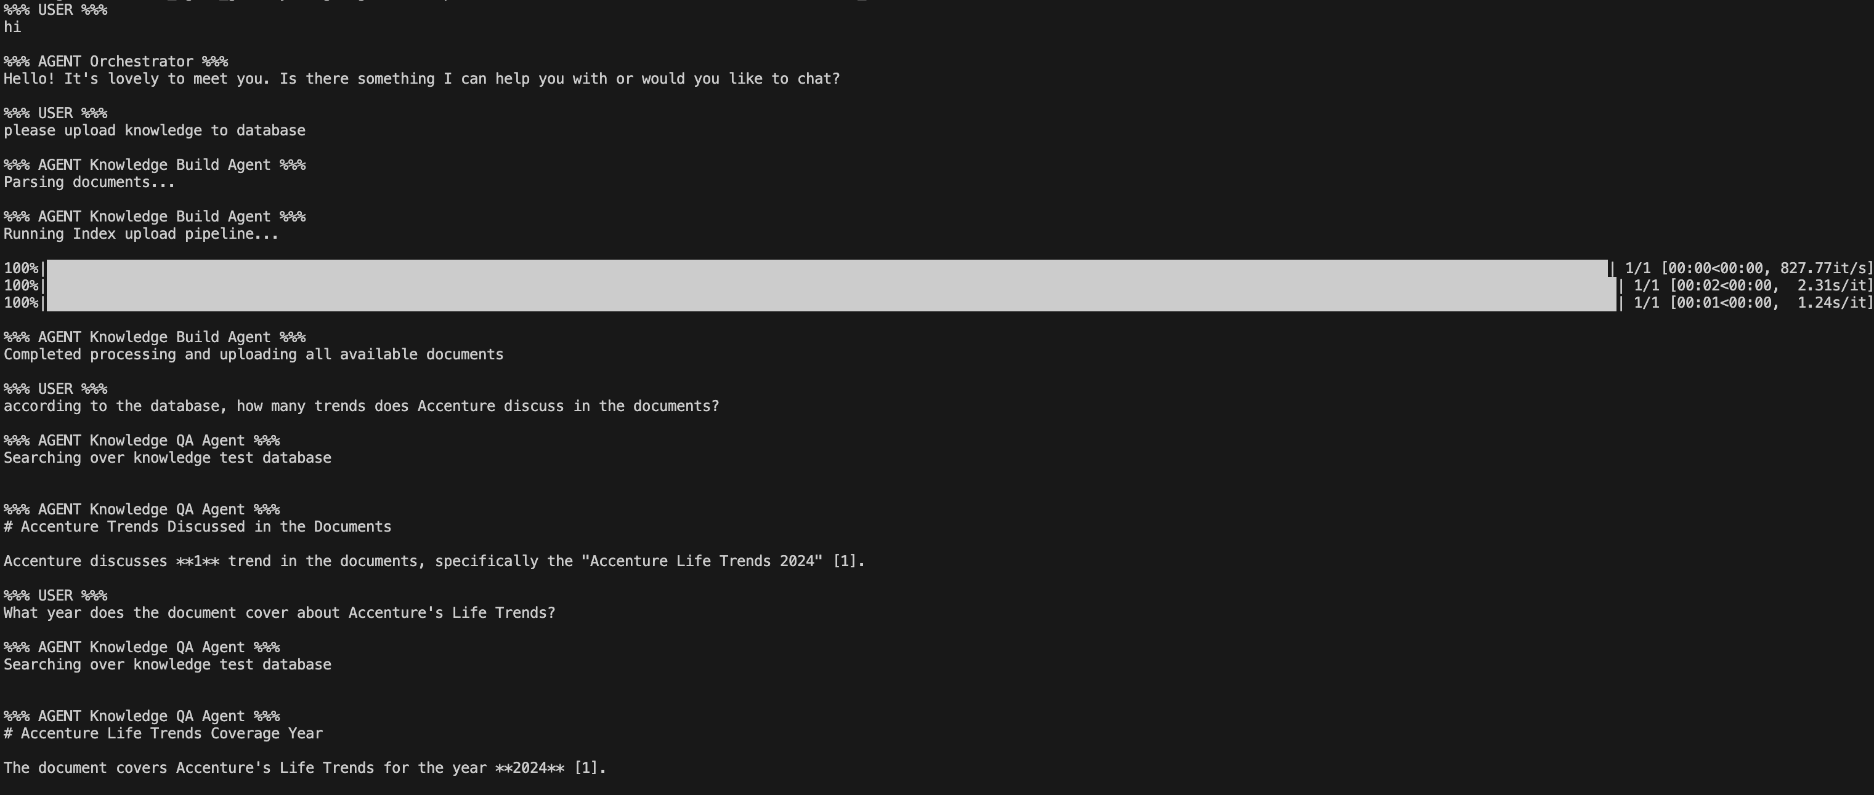This screenshot has width=1874, height=795.
Task: Click the bold "**2024**" year in the final answer
Action: coord(529,768)
